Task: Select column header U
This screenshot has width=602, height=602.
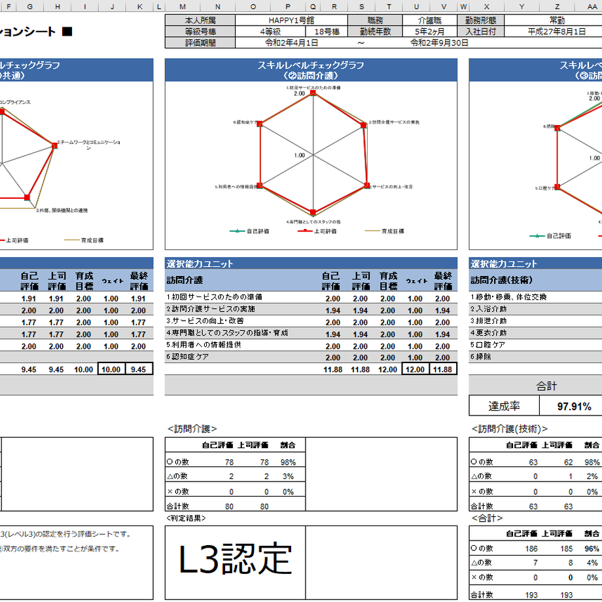Action: tap(416, 6)
